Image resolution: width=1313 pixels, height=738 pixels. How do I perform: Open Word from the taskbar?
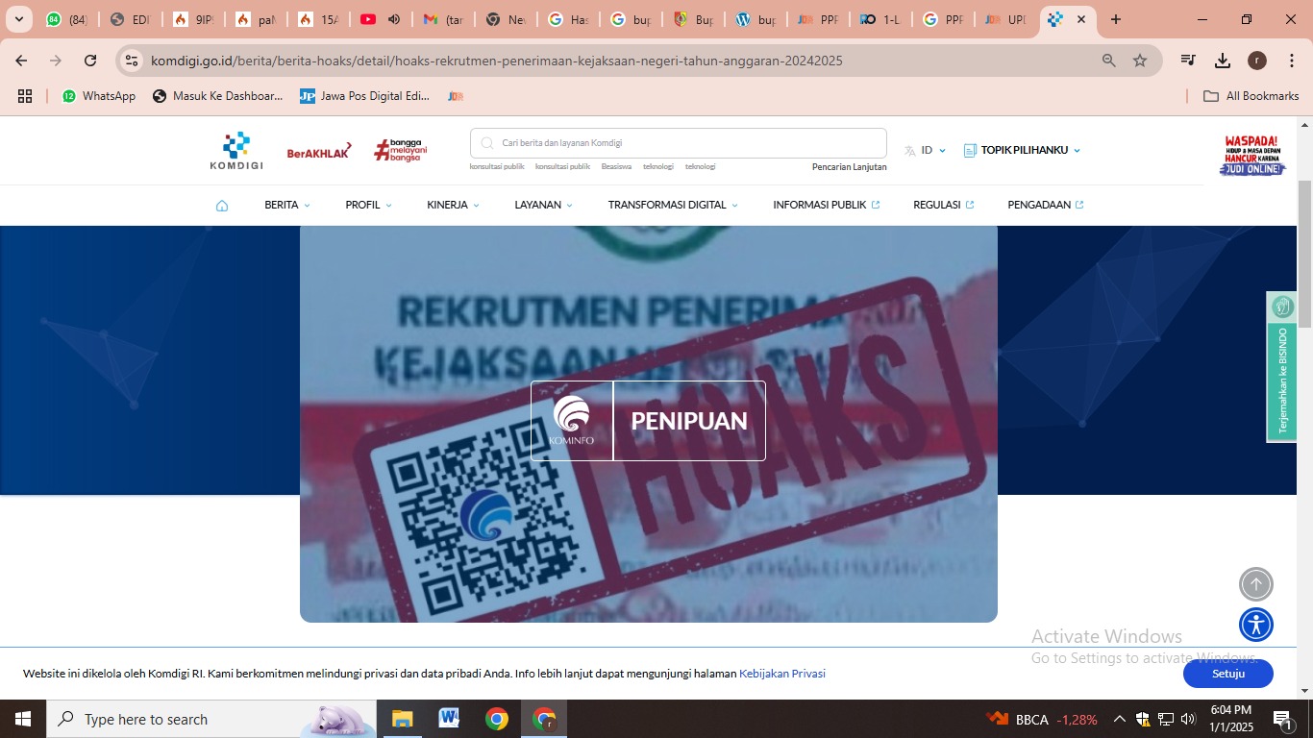449,719
